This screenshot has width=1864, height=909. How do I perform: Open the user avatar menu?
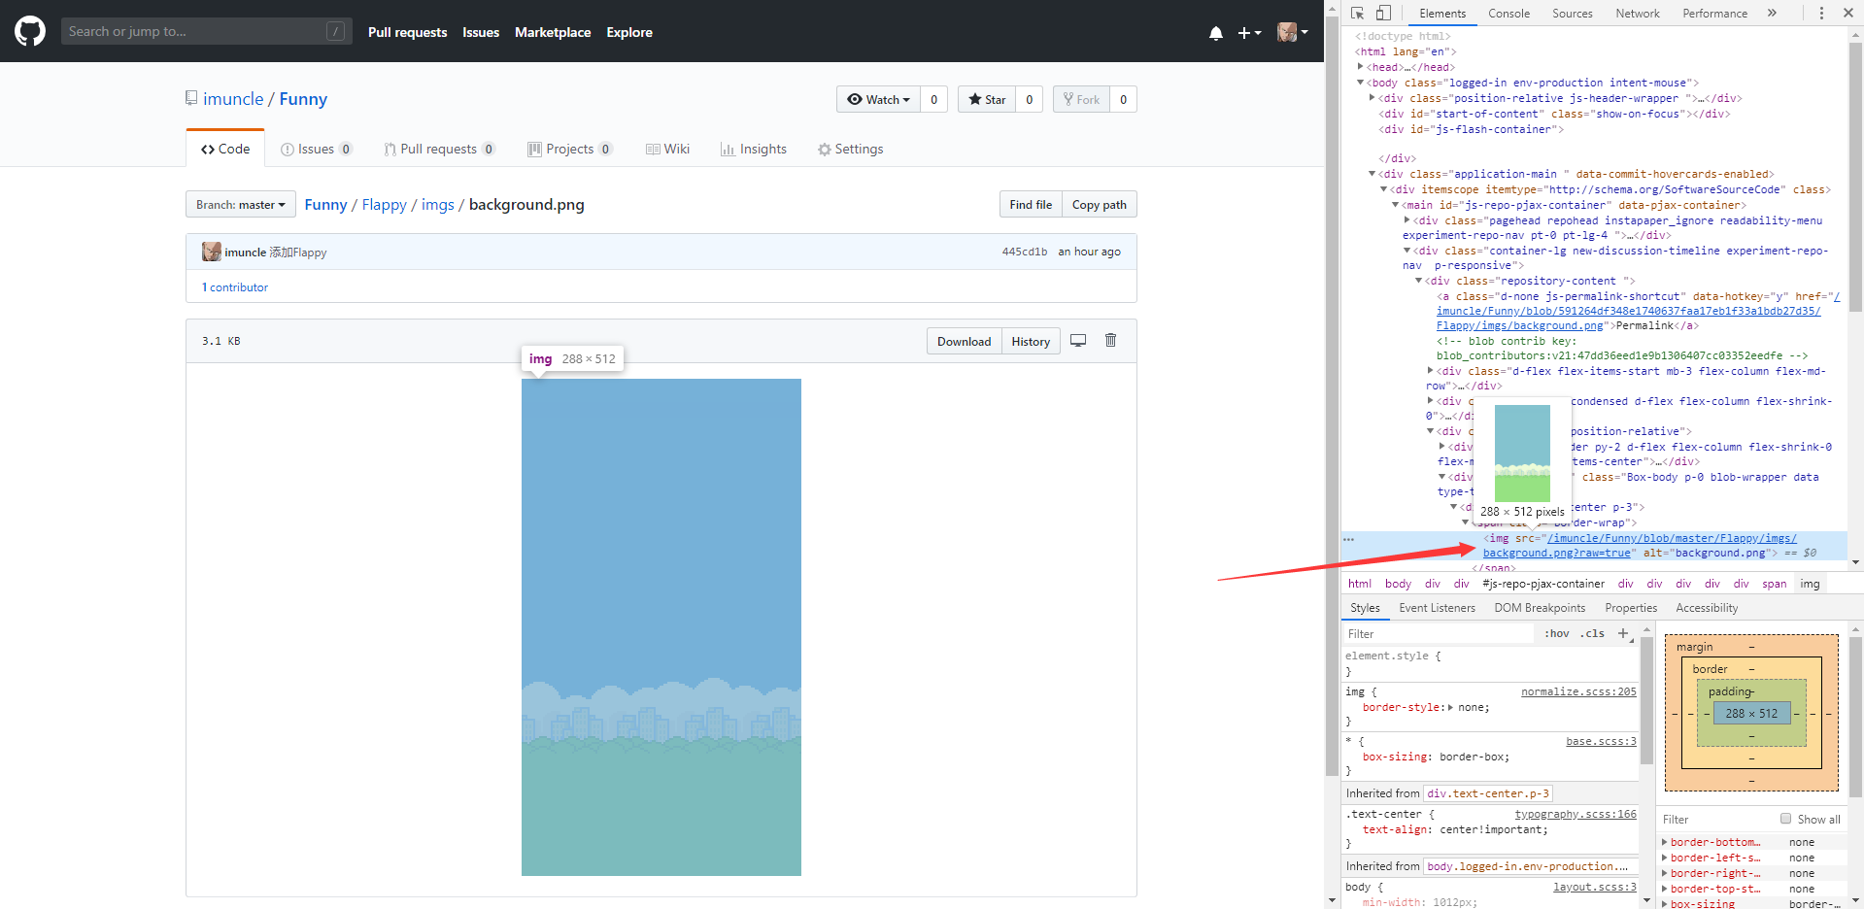pyautogui.click(x=1293, y=32)
